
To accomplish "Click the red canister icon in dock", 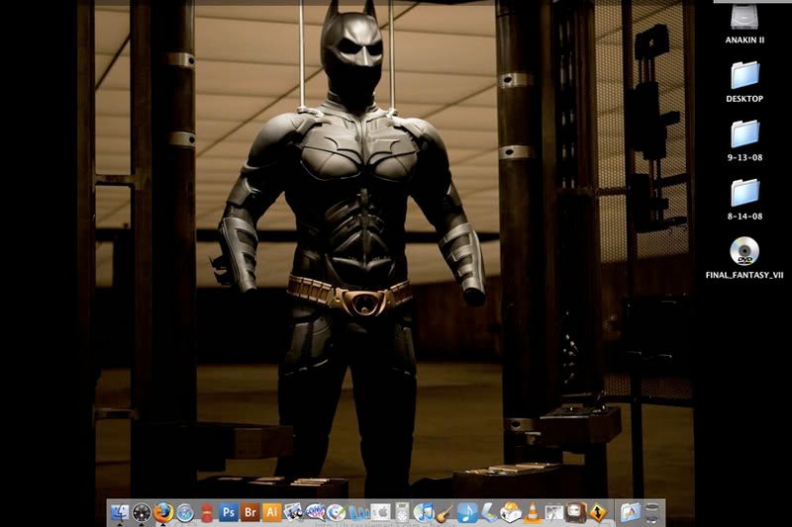I will pyautogui.click(x=207, y=512).
